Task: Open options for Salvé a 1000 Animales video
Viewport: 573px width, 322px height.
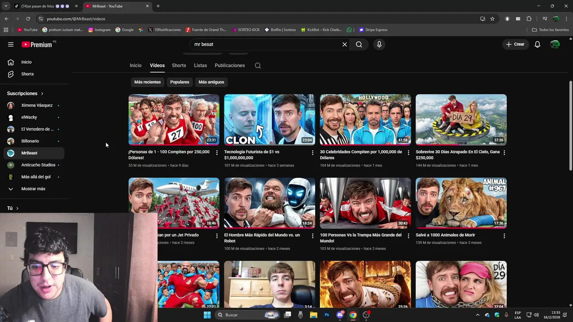Action: (x=504, y=236)
